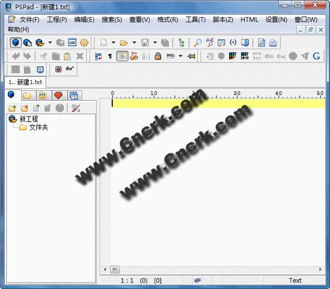Screen dimensions: 330x289
Task: Click the horizontal scrollbar thumb
Action: [x=115, y=269]
